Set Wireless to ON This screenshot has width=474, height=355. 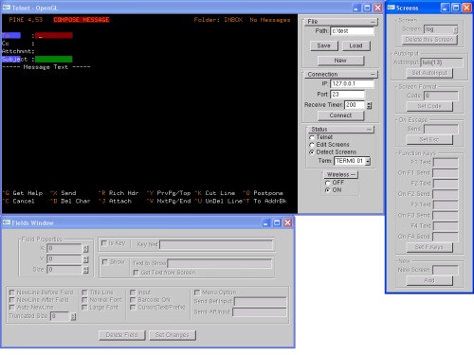[327, 190]
